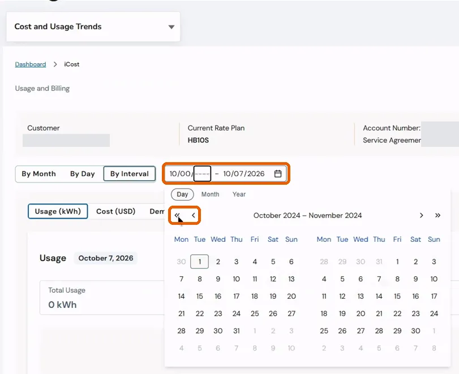The height and width of the screenshot is (374, 459).
Task: Go to previous month with single-left arrow
Action: point(194,215)
